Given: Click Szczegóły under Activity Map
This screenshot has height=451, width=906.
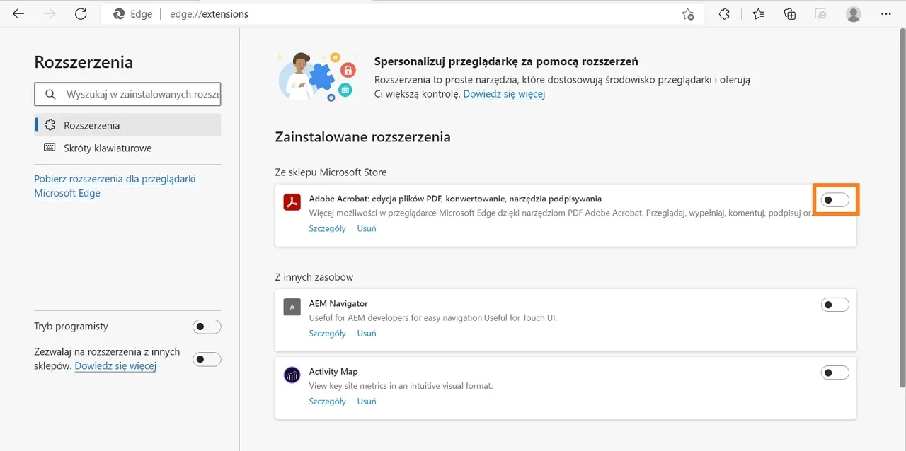Looking at the screenshot, I should [327, 401].
